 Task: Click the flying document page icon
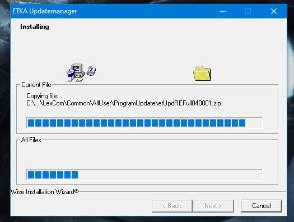tap(91, 71)
